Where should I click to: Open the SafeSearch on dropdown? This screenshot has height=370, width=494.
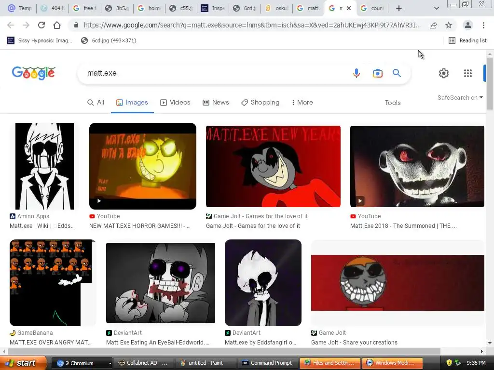(460, 97)
